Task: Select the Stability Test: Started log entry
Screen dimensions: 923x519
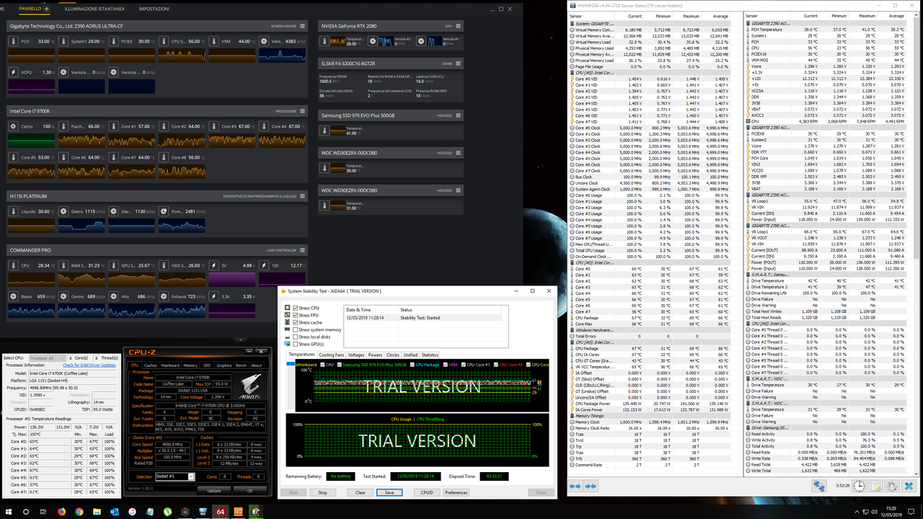Action: tap(418, 318)
